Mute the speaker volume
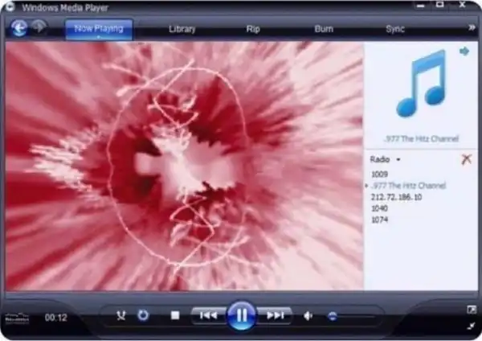The image size is (482, 341). [308, 316]
